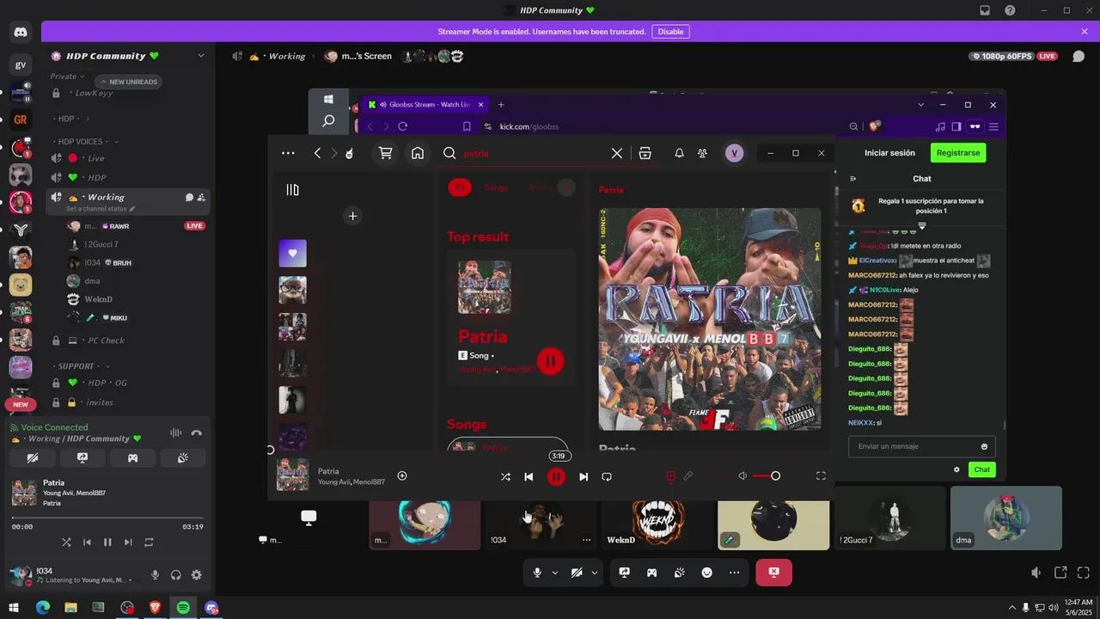Open microphone options dropdown arrow
Image resolution: width=1100 pixels, height=619 pixels.
554,573
